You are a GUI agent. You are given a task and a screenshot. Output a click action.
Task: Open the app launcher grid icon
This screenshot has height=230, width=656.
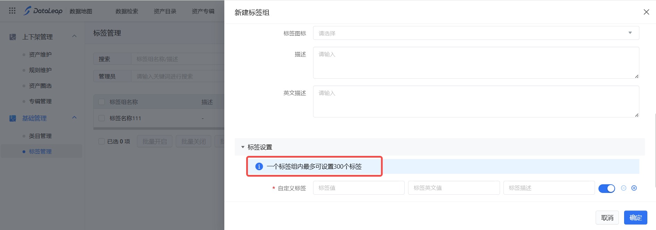pyautogui.click(x=12, y=11)
